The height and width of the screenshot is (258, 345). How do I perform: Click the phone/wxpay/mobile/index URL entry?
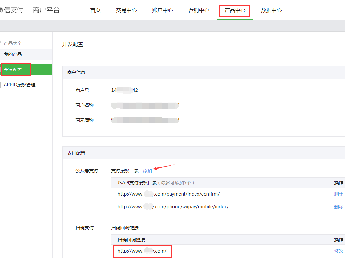pos(173,207)
